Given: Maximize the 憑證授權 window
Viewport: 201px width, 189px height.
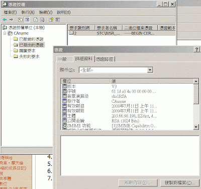Looking at the screenshot, I should coord(165,4).
